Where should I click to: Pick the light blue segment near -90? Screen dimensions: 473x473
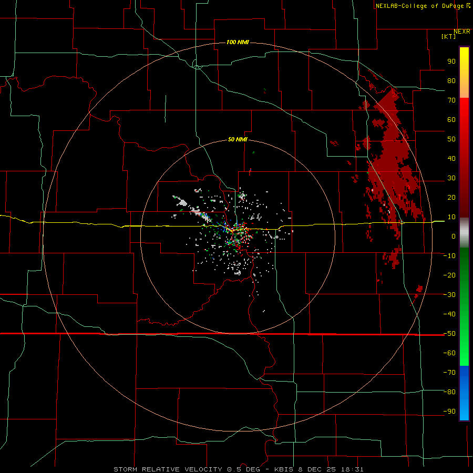pos(464,410)
